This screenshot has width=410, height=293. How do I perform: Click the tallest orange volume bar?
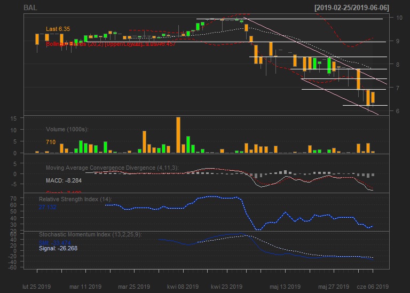(178, 135)
